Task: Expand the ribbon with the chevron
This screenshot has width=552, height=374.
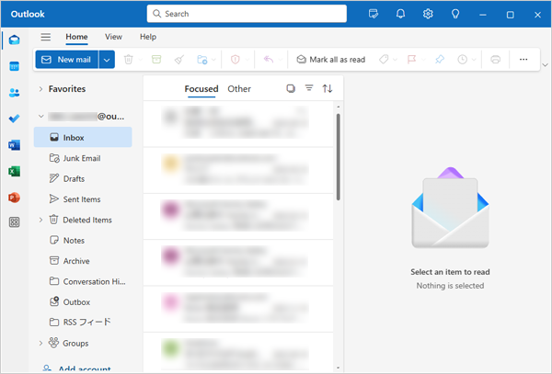Action: pyautogui.click(x=545, y=65)
